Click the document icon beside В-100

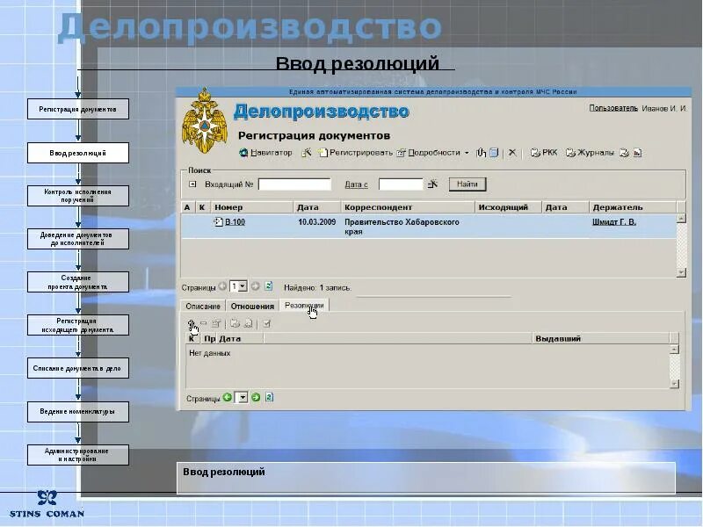pyautogui.click(x=218, y=221)
